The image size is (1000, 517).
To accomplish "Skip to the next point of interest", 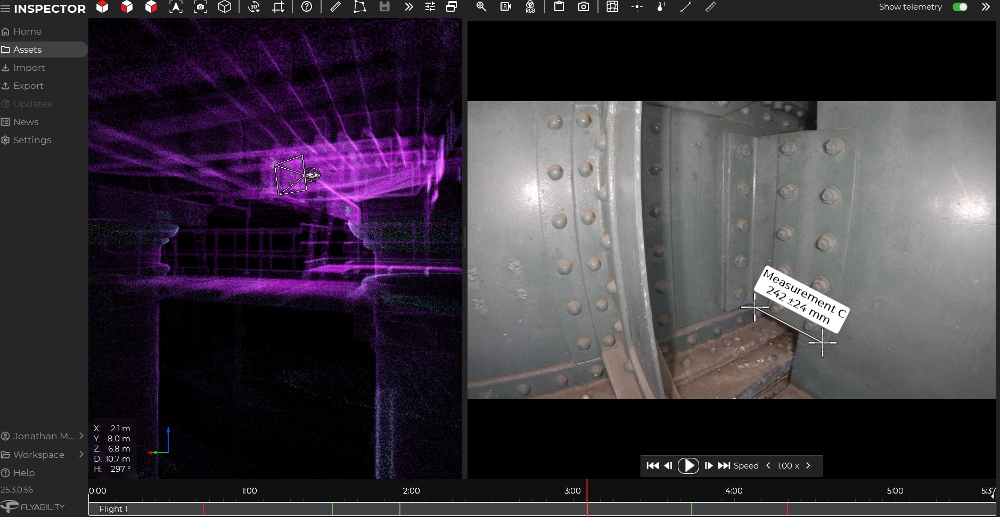I will tap(724, 466).
